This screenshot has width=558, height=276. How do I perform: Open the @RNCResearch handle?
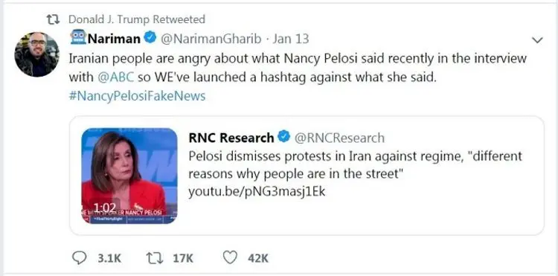pos(339,138)
